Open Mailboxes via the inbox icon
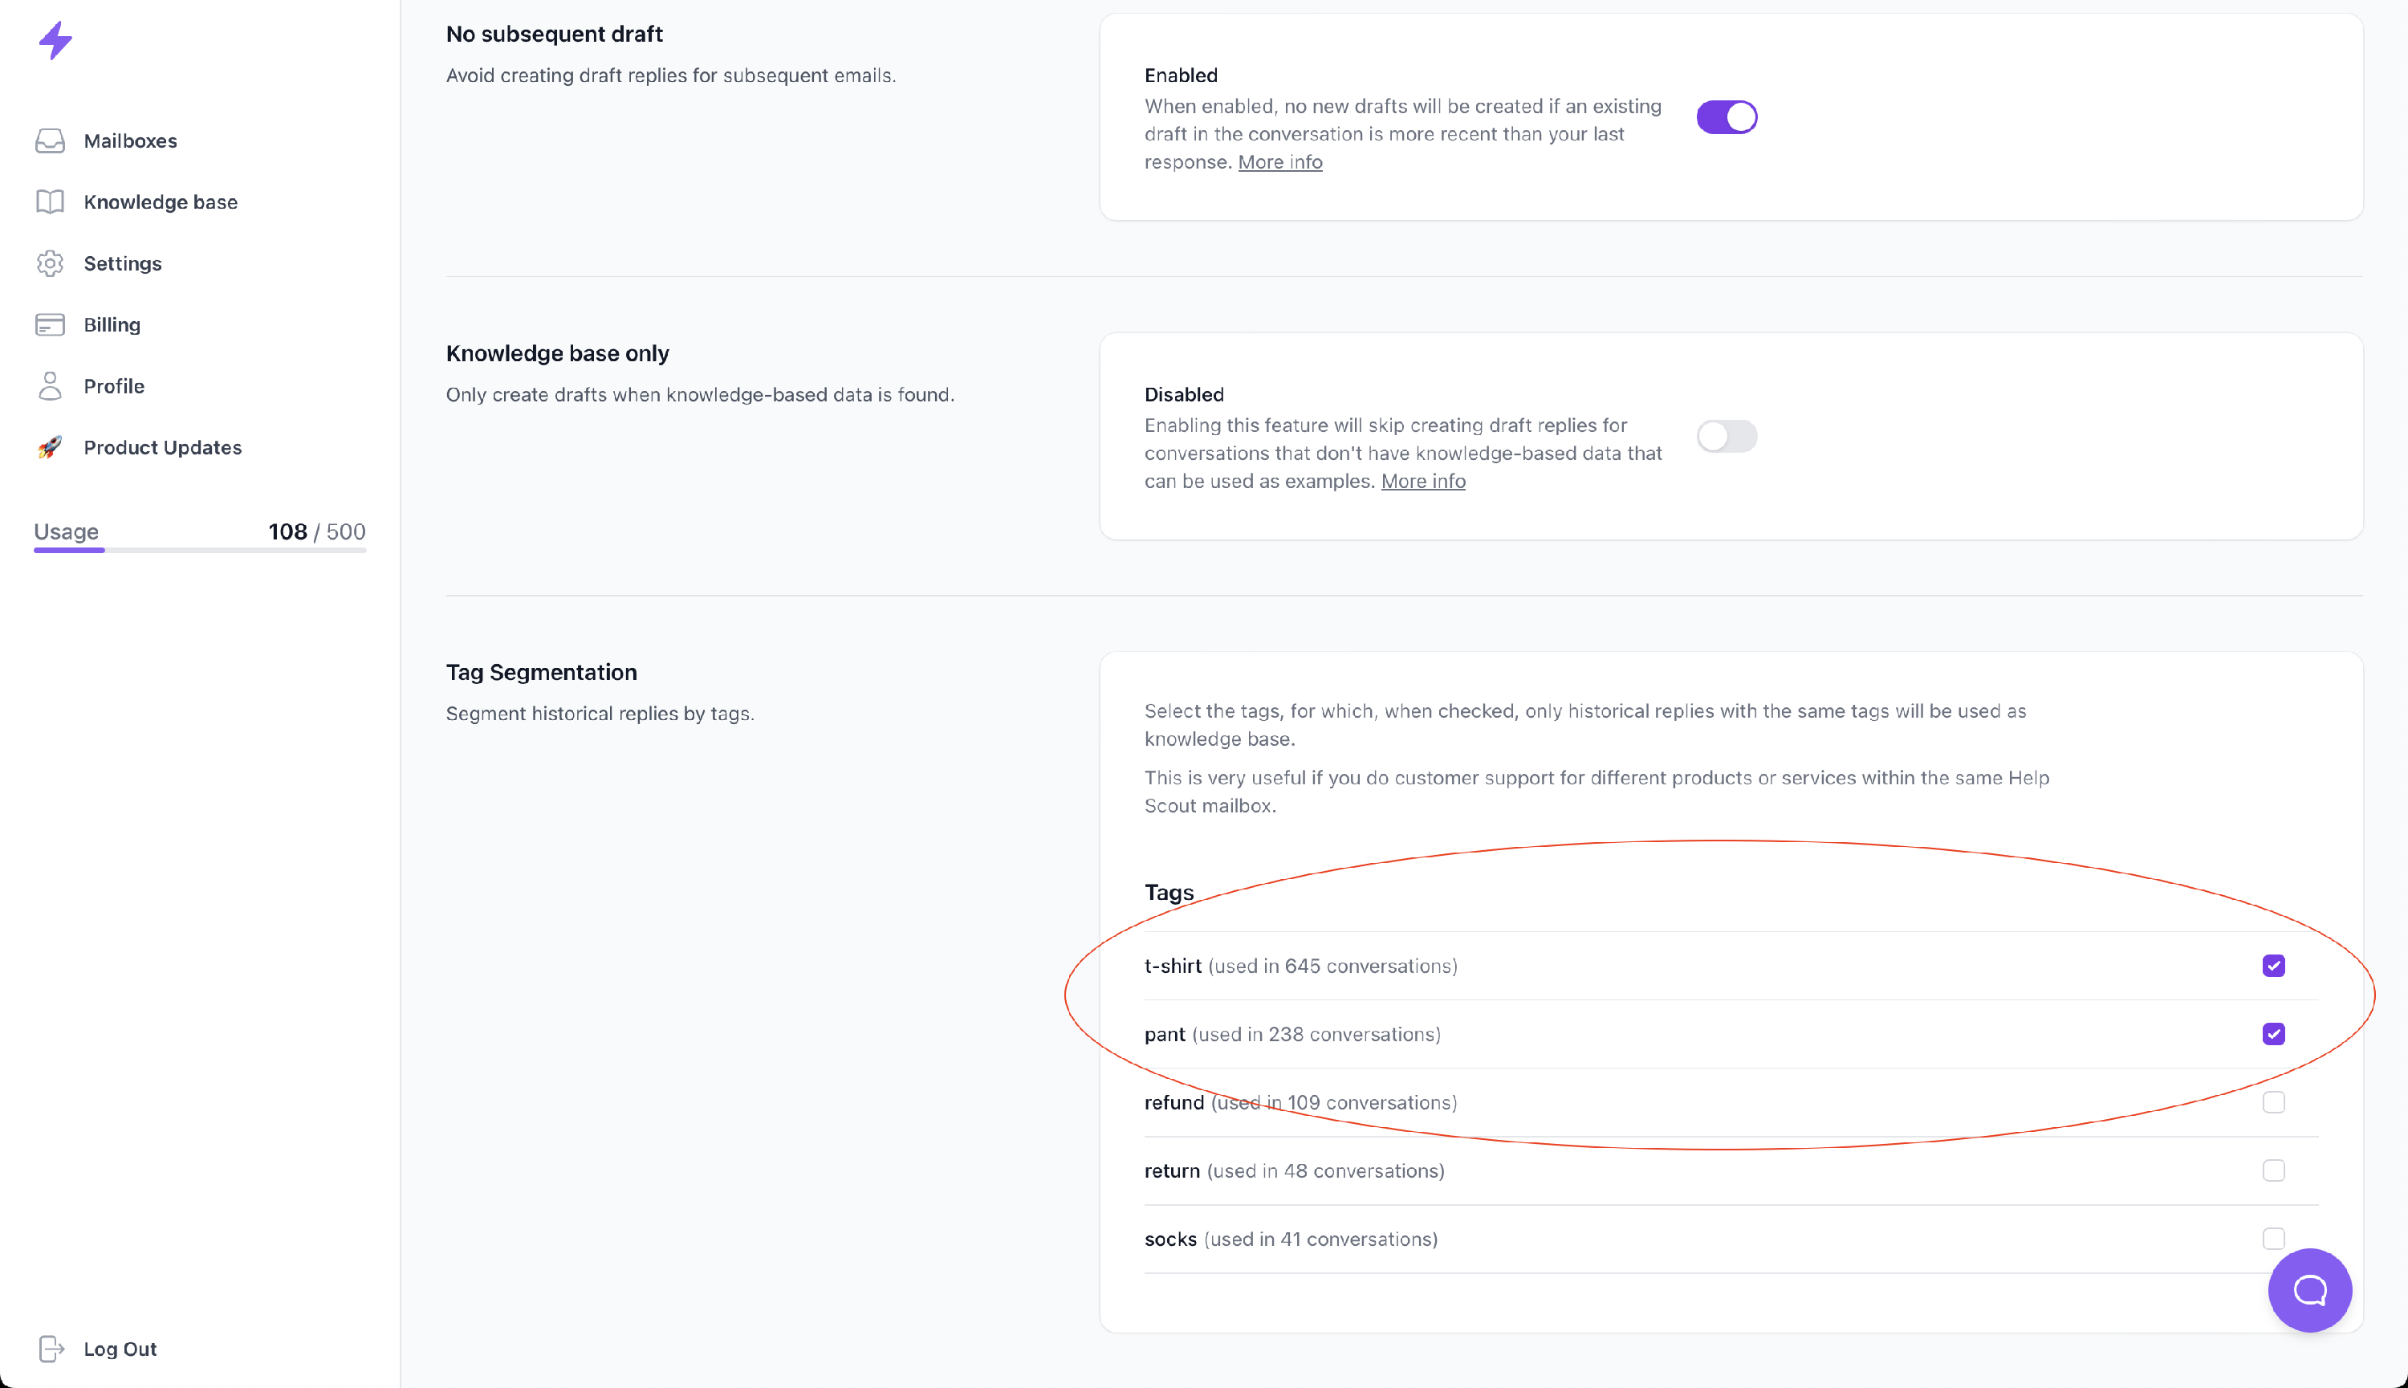 coord(50,141)
